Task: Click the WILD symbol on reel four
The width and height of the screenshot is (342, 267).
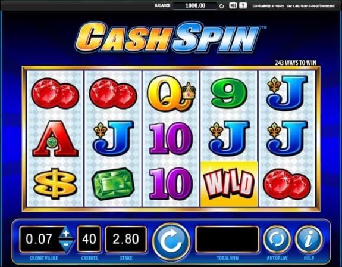Action: pos(229,184)
